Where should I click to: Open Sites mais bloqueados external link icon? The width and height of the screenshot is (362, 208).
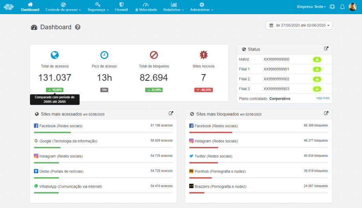pos(326,113)
